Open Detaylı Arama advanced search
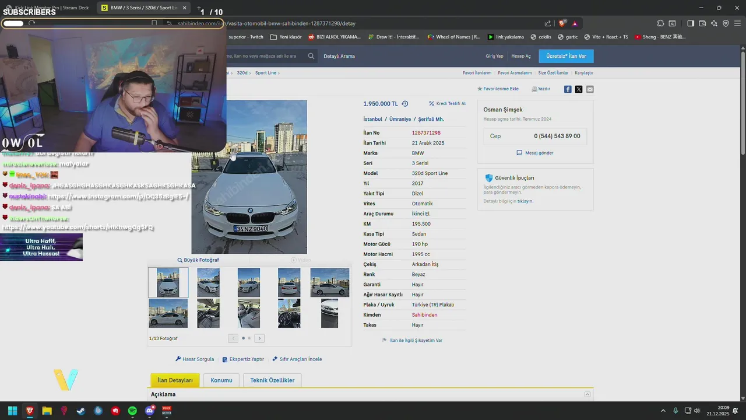746x420 pixels. [x=339, y=56]
